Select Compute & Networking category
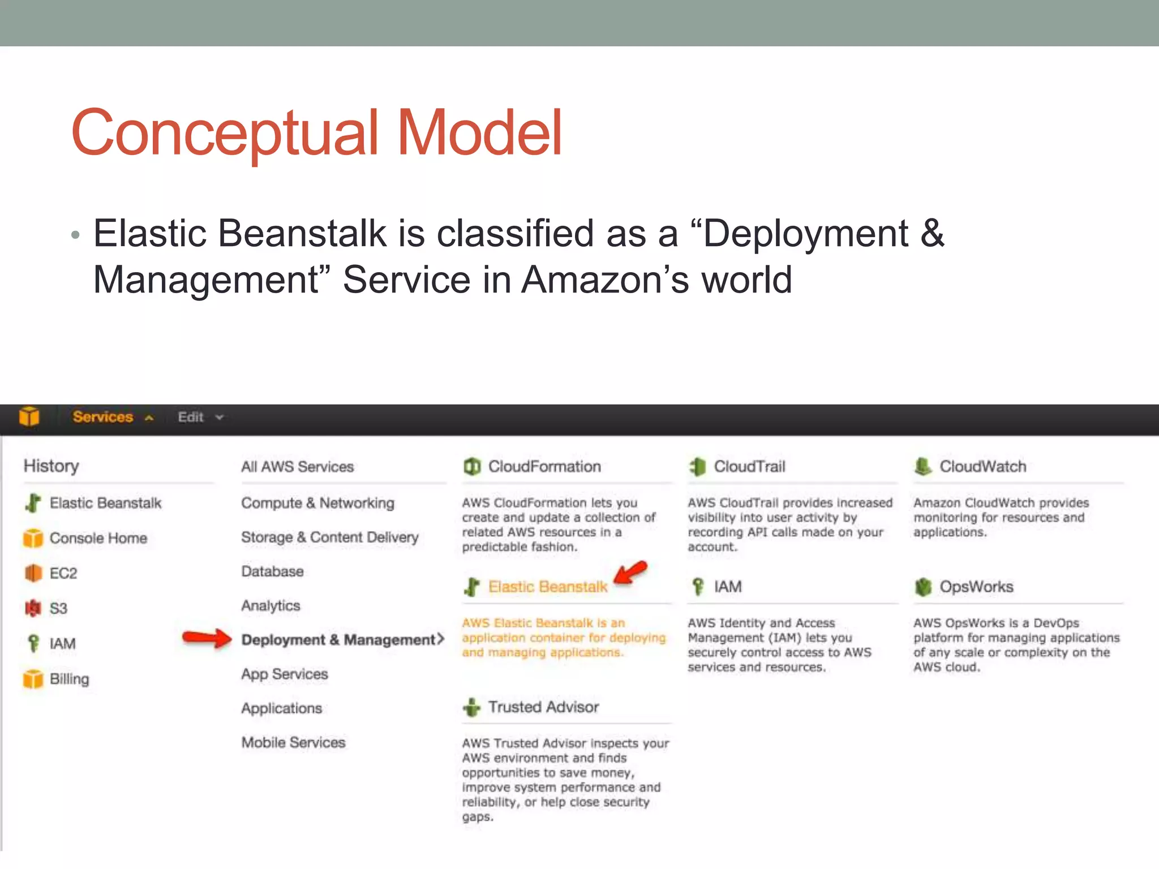 pyautogui.click(x=317, y=503)
